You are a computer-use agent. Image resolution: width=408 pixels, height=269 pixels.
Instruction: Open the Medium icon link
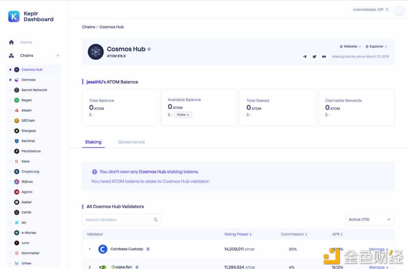pyautogui.click(x=324, y=57)
